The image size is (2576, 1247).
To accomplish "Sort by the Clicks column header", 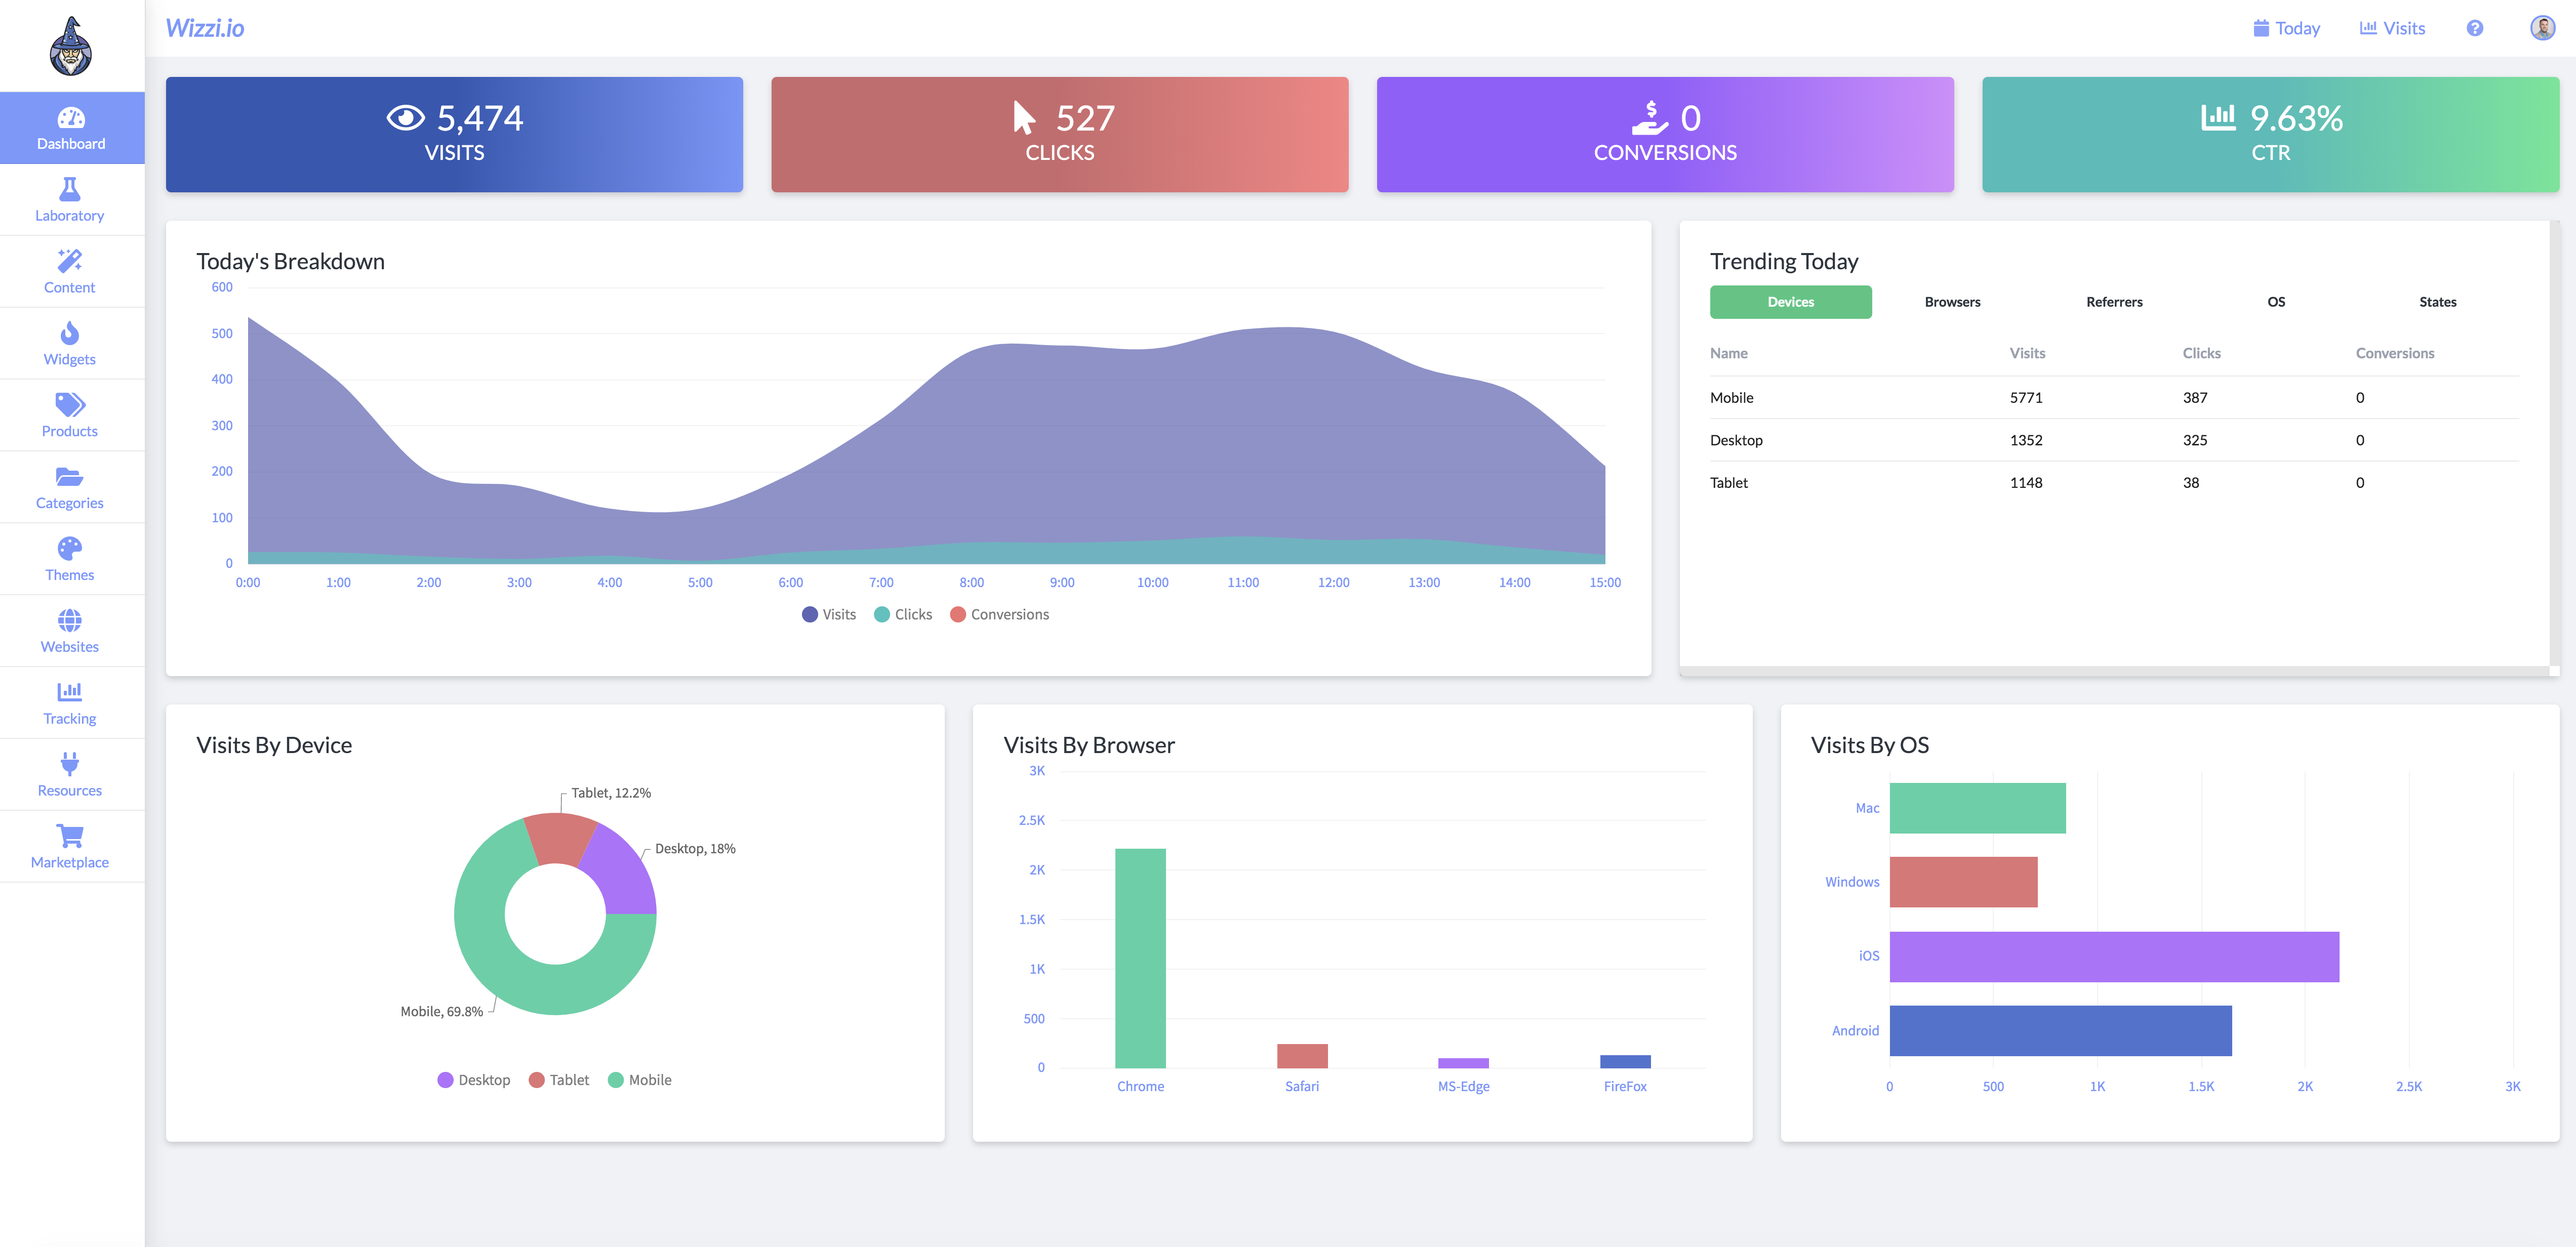I will (x=2201, y=353).
